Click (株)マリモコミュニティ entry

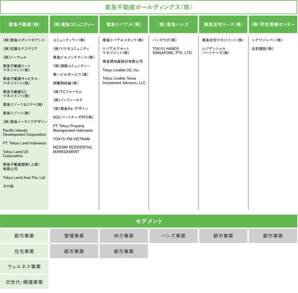[x=71, y=48]
